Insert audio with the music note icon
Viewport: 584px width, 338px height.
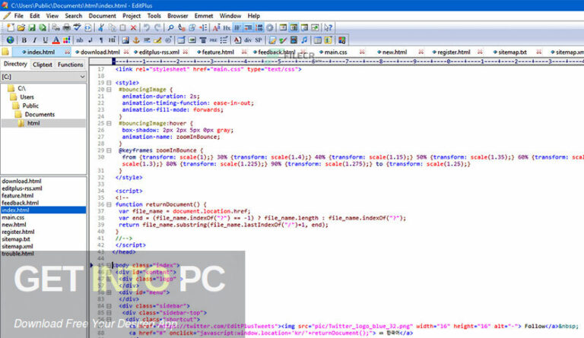pos(304,39)
